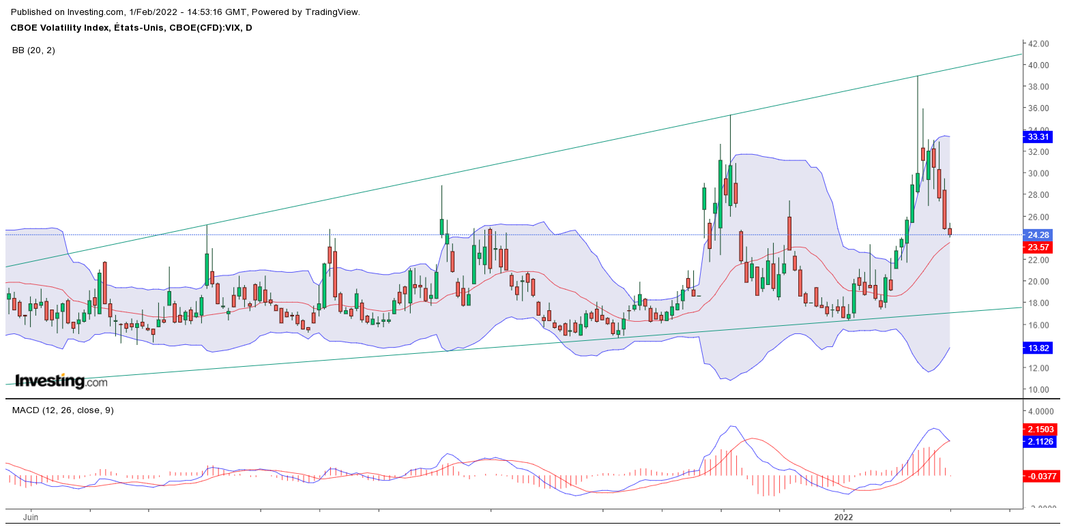
Task: Click the dotted horizontal current price line
Action: pyautogui.click(x=514, y=235)
